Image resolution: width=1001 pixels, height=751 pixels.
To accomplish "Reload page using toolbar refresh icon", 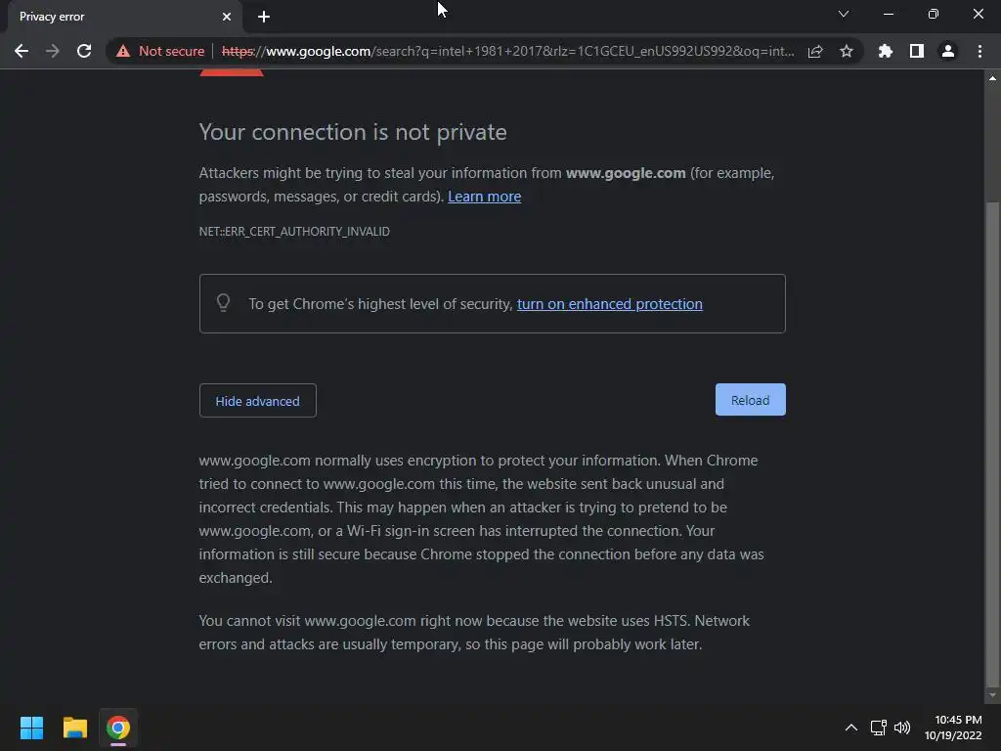I will point(84,51).
